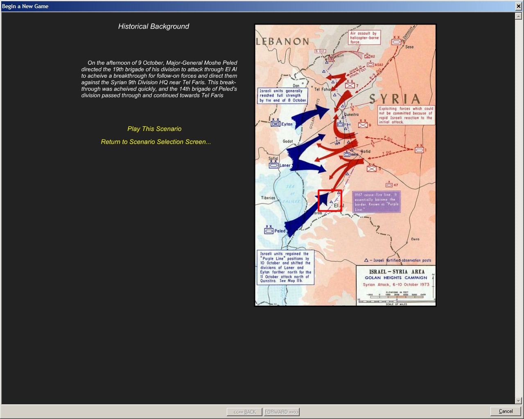Image resolution: width=524 pixels, height=419 pixels.
Task: Start the game via Play This Scenario
Action: 154,129
